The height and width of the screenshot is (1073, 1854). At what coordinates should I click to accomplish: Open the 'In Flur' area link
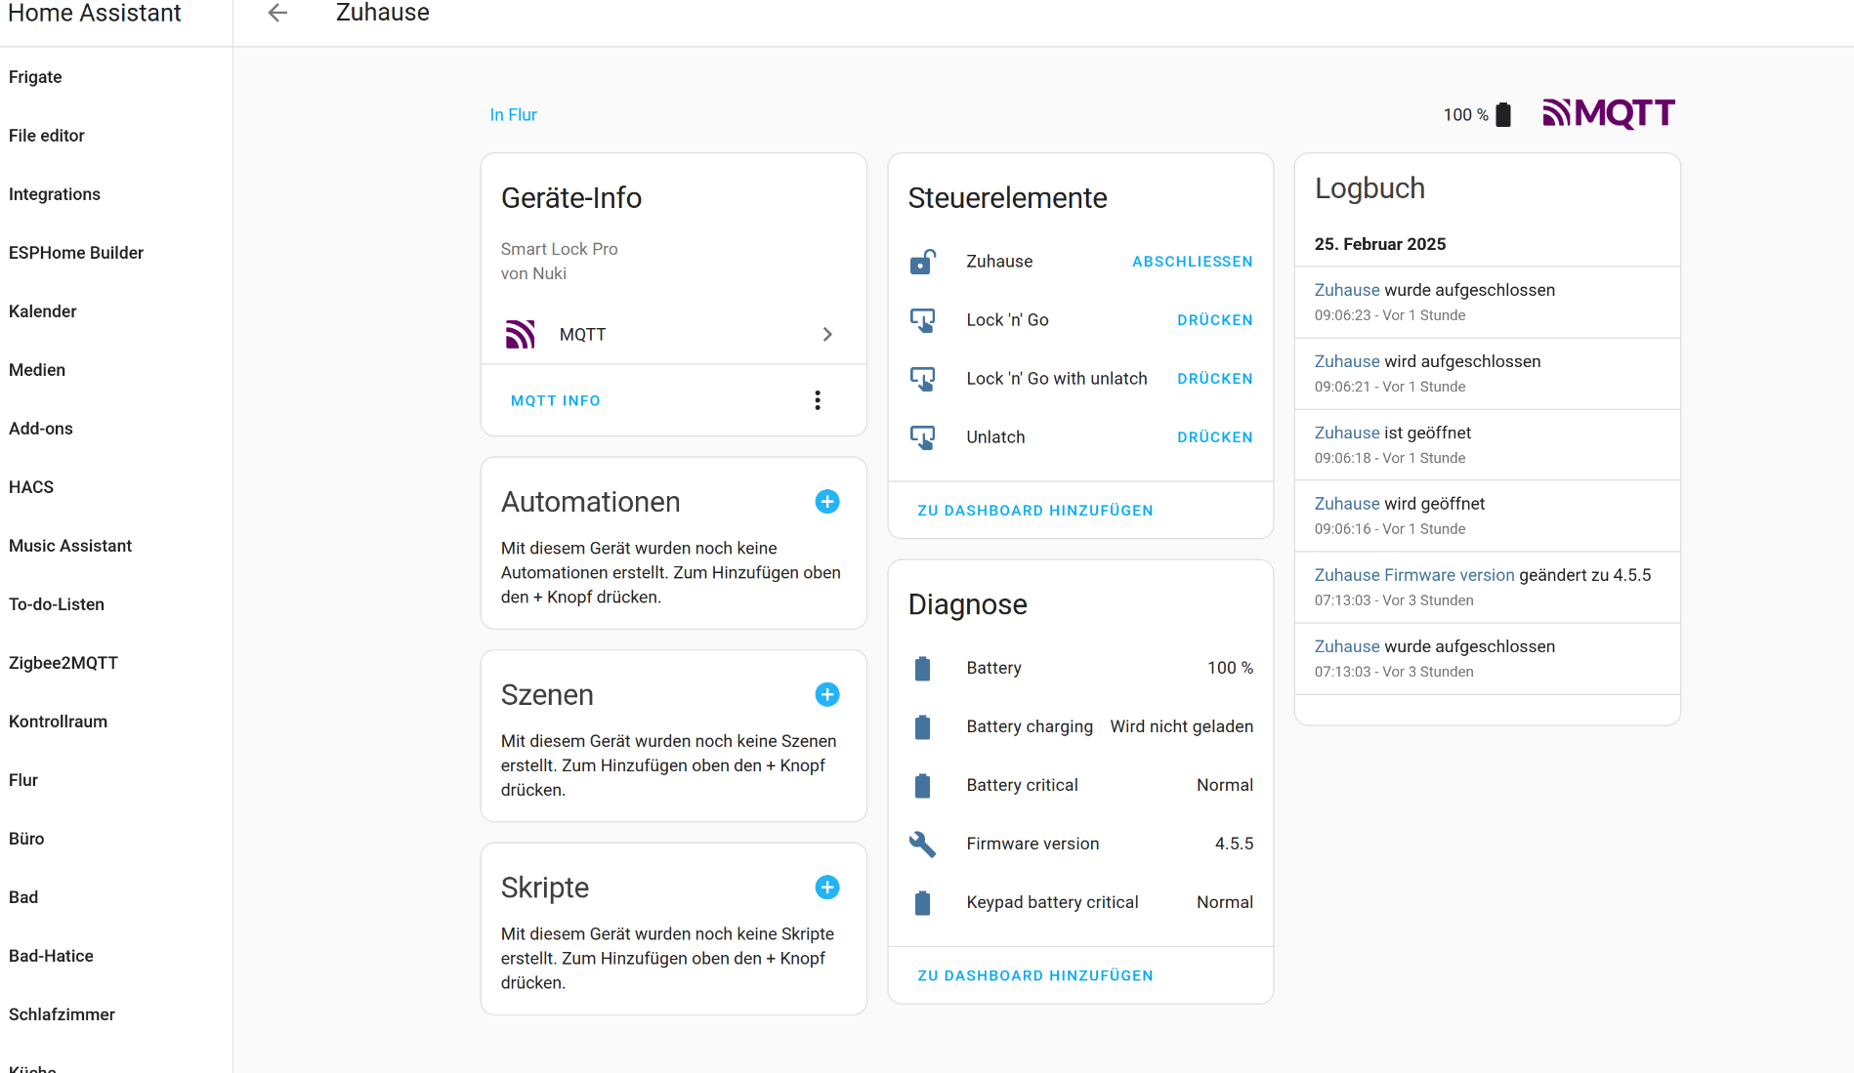click(x=513, y=115)
